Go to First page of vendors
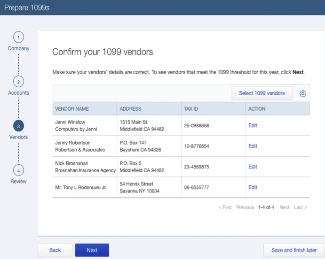The height and width of the screenshot is (259, 325). click(x=225, y=207)
